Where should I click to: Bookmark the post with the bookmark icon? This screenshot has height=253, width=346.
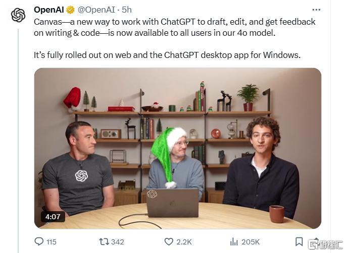coord(299,241)
